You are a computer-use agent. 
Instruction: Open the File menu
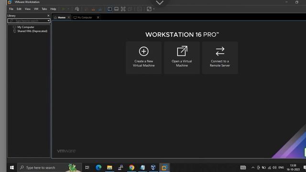(11, 9)
